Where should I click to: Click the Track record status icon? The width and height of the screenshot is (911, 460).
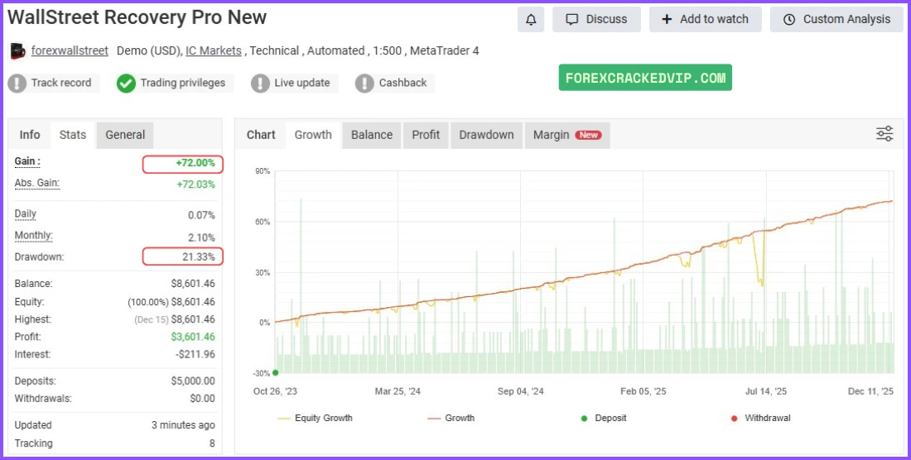[17, 83]
